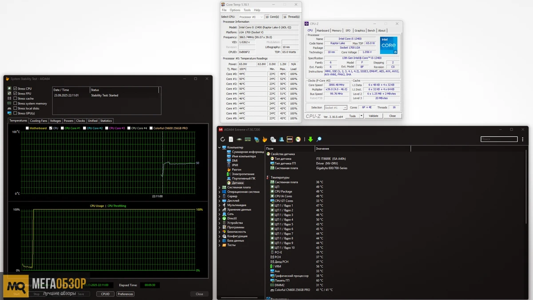533x300 pixels.
Task: Open the Report icon in AIDA64 toolbar
Action: click(x=231, y=139)
